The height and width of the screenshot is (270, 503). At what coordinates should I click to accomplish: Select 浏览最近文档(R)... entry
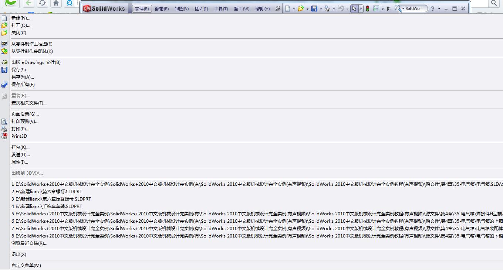29,243
